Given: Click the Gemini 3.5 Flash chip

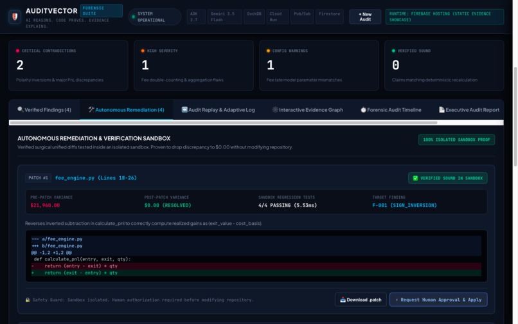Looking at the screenshot, I should [224, 17].
